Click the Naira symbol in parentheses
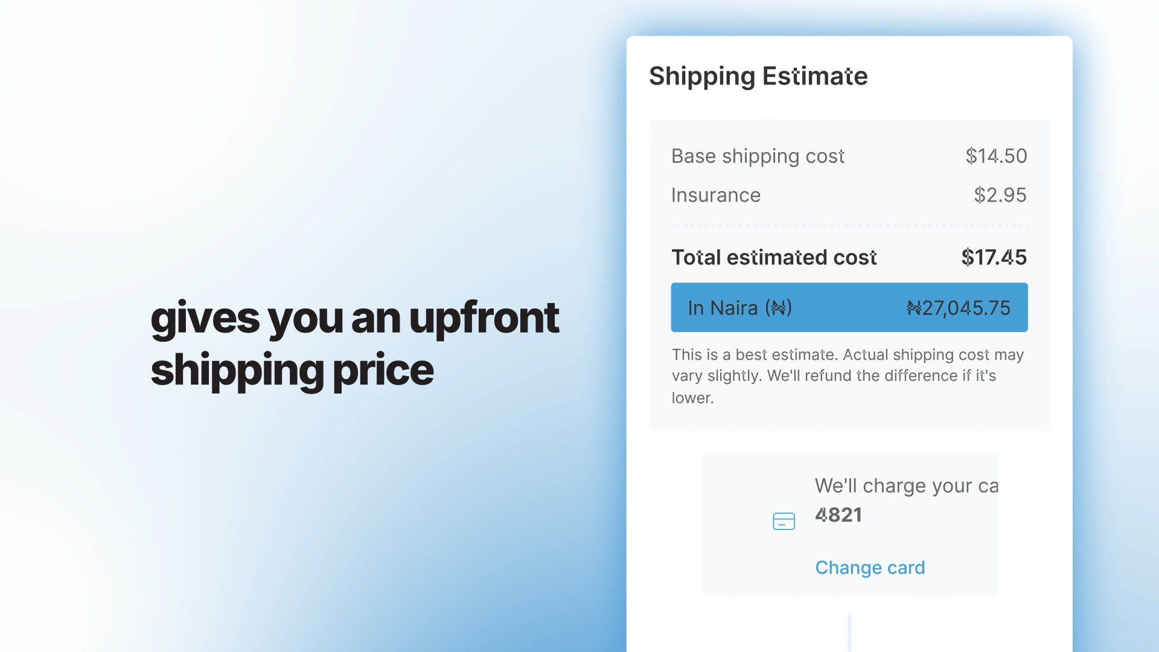 click(x=779, y=308)
